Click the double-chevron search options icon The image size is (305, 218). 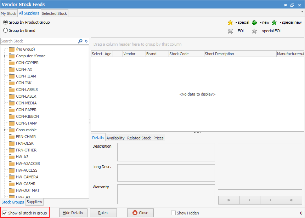(x=86, y=41)
